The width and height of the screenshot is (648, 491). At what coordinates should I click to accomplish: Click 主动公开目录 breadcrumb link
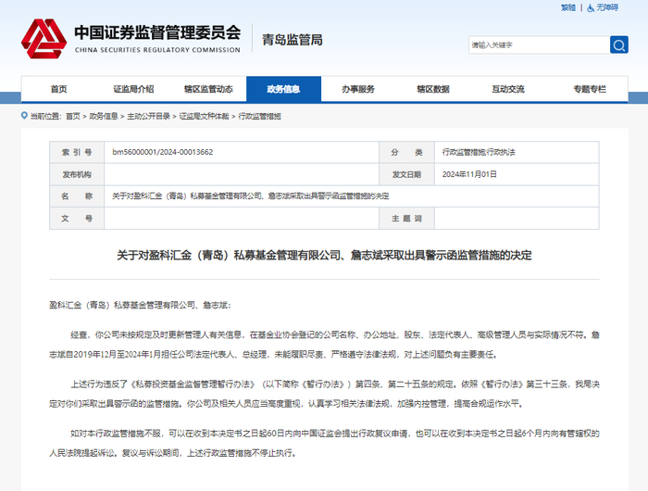pos(149,117)
